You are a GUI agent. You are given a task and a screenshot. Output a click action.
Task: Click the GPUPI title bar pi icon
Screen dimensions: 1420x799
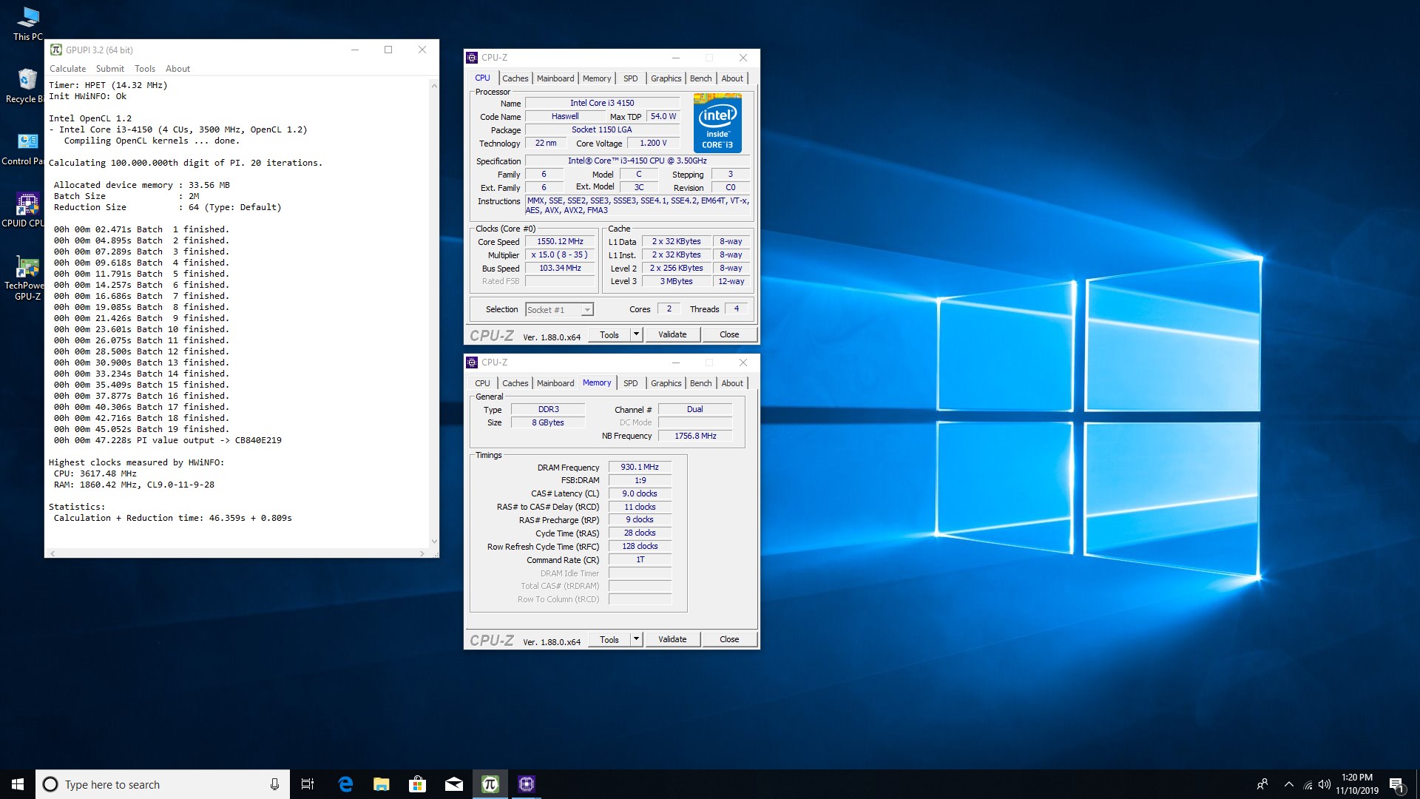pos(55,50)
